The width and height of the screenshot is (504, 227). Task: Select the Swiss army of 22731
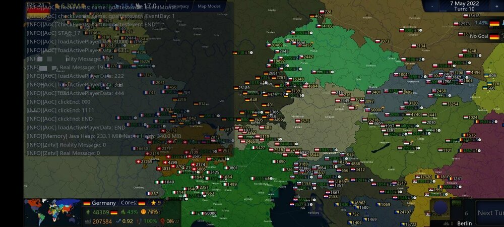pyautogui.click(x=168, y=131)
